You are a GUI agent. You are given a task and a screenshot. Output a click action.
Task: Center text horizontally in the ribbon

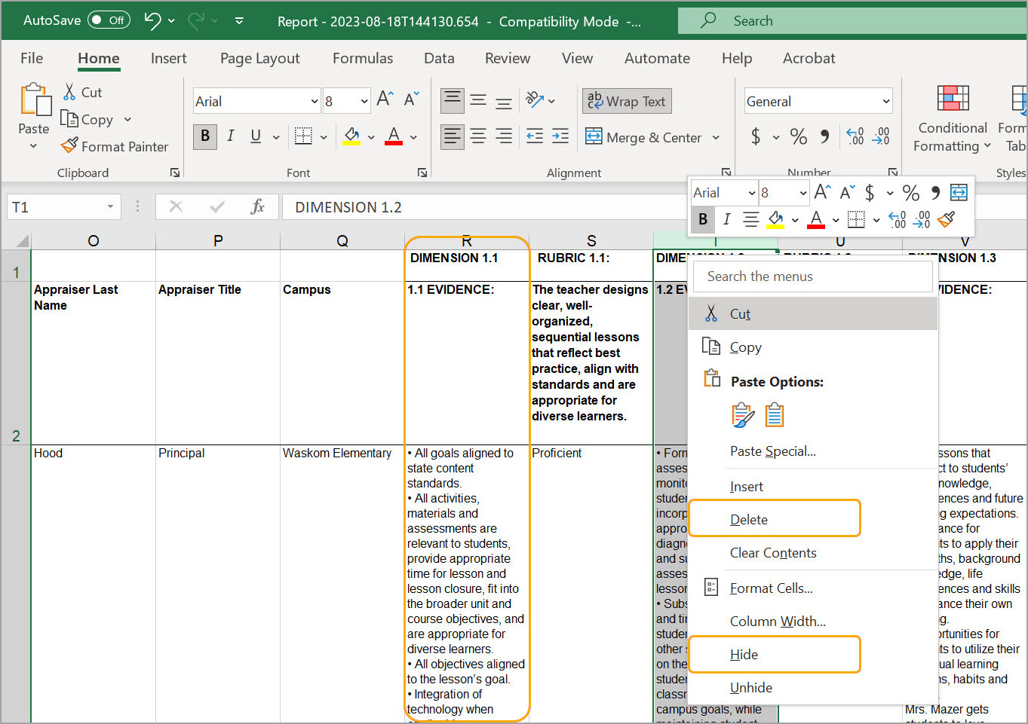(x=478, y=136)
